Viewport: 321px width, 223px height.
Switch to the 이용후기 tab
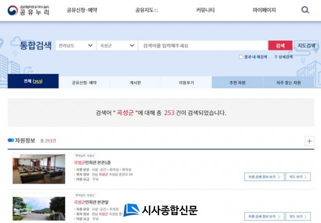(186, 82)
